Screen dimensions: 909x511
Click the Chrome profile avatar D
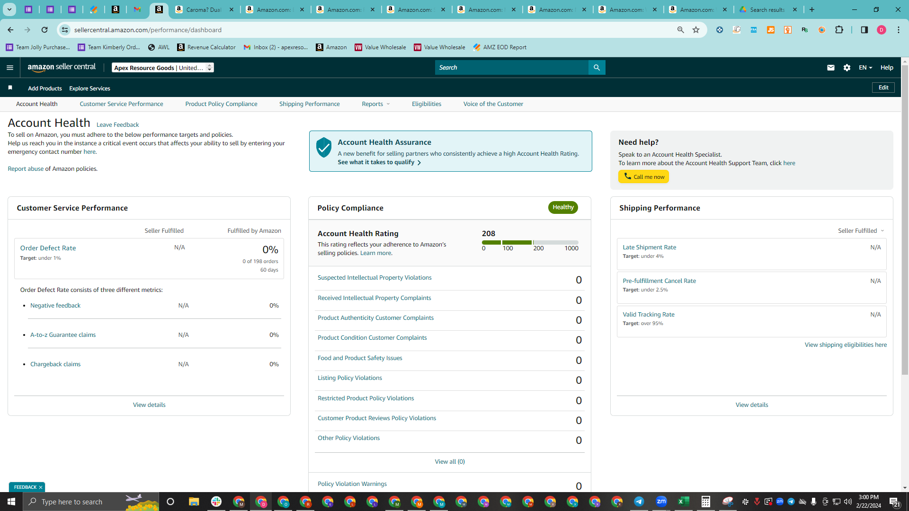click(x=881, y=30)
